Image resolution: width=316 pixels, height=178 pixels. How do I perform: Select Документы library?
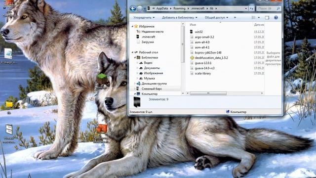tap(152, 68)
